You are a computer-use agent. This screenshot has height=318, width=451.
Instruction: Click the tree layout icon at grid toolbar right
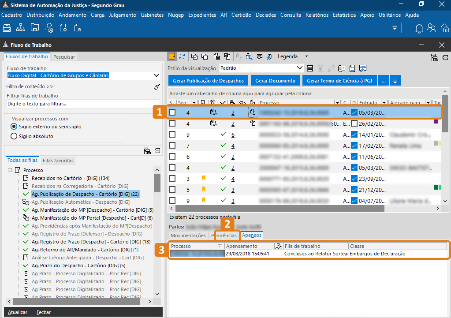pyautogui.click(x=435, y=57)
